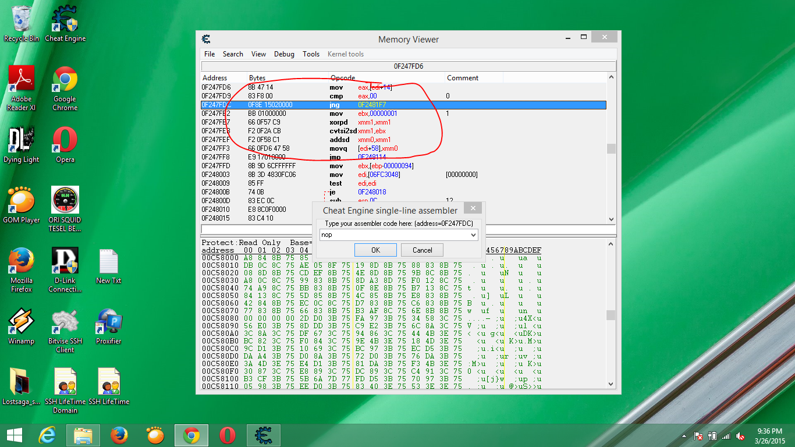This screenshot has height=447, width=795.
Task: Select the New Txt file on desktop
Action: pos(109,266)
